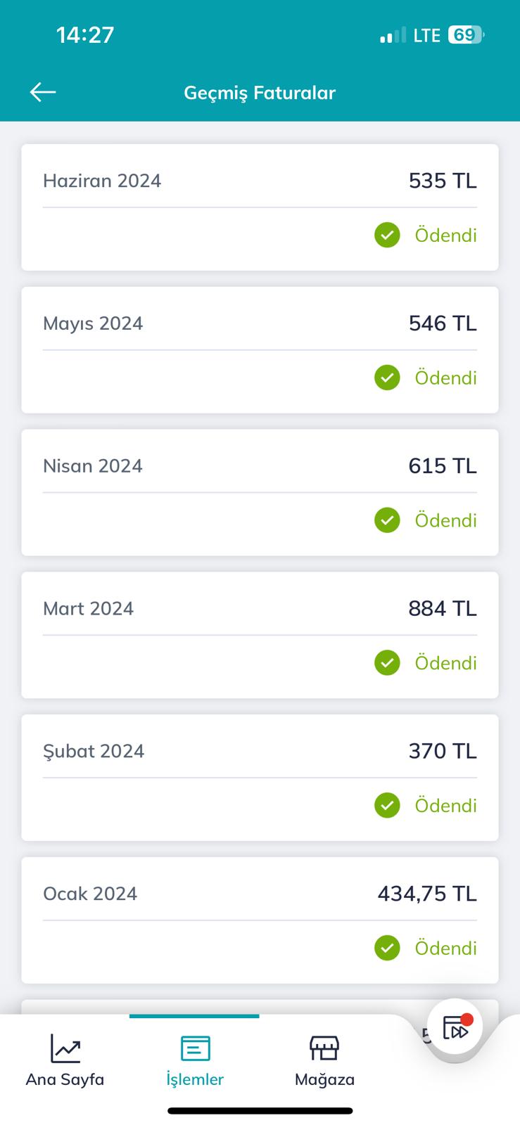
Task: Tap Haziran 2024 green paid checkmark
Action: [x=387, y=235]
